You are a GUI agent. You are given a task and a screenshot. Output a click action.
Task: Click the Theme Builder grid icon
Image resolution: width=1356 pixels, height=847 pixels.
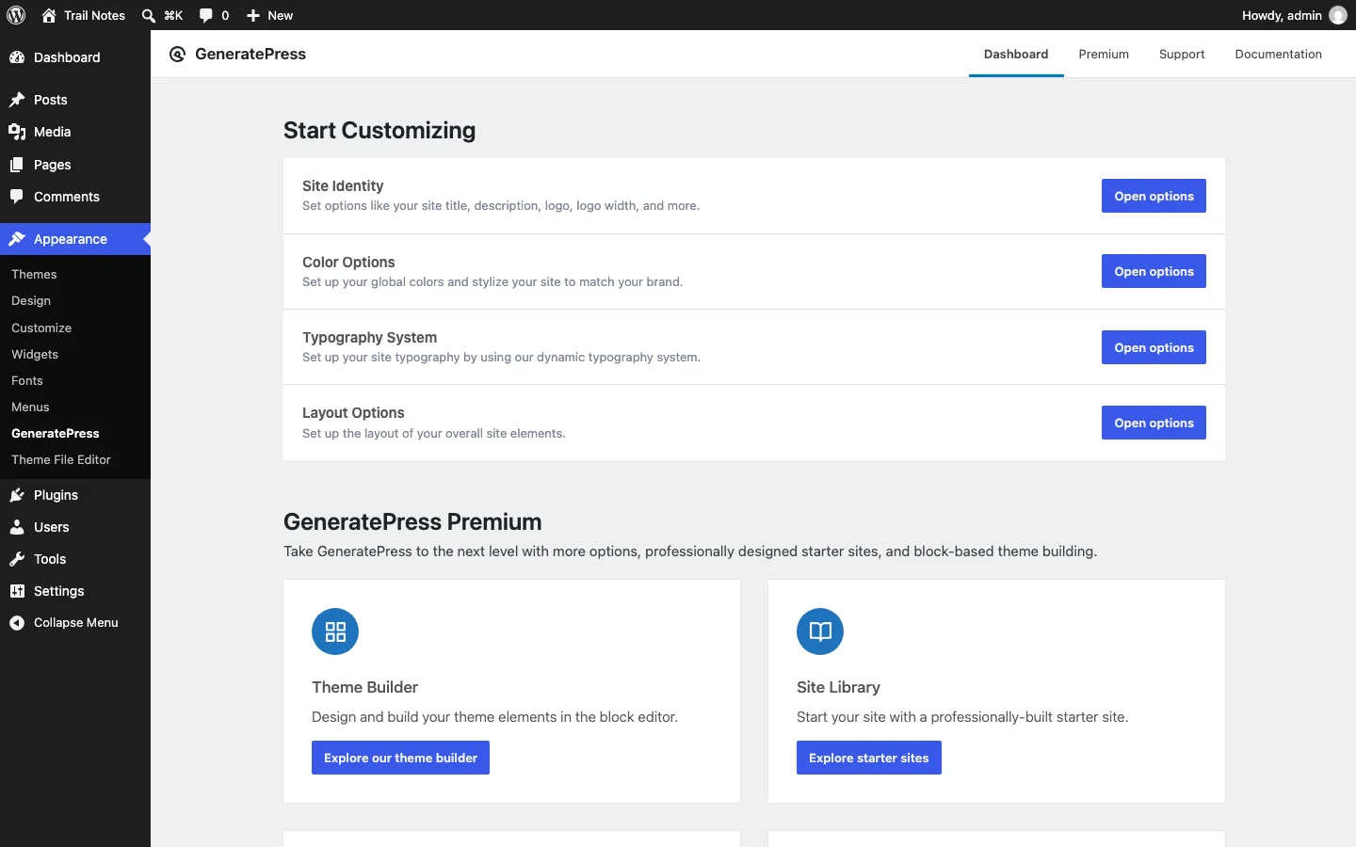335,631
